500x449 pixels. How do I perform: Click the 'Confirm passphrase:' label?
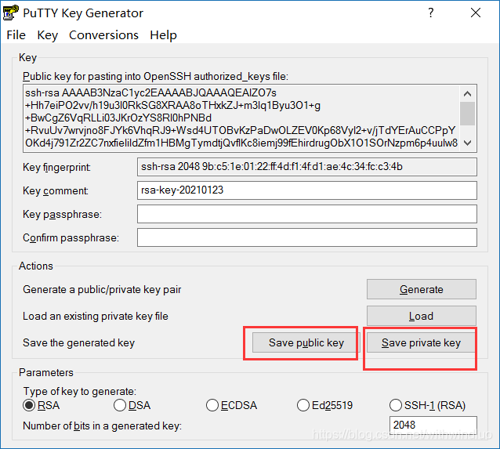pos(71,238)
